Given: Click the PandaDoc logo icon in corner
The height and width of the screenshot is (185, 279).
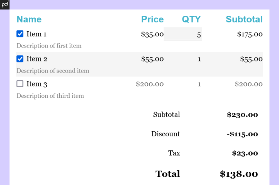Looking at the screenshot, I should click(4, 4).
